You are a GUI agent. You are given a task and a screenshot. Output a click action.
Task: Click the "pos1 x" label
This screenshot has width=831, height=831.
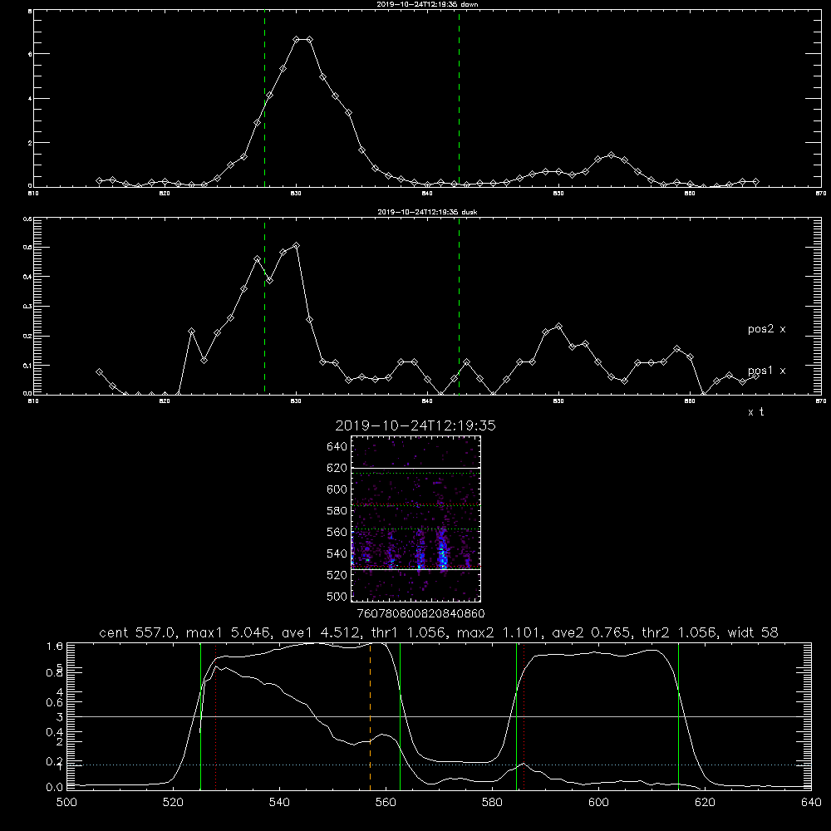pyautogui.click(x=766, y=371)
